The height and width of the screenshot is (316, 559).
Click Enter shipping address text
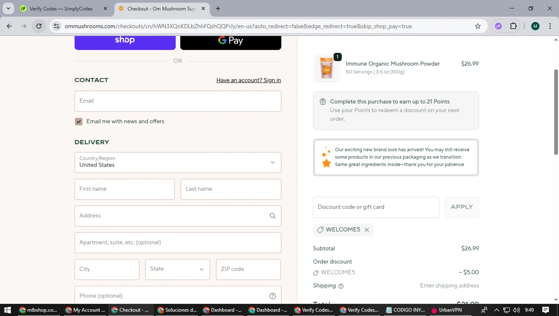[449, 286]
